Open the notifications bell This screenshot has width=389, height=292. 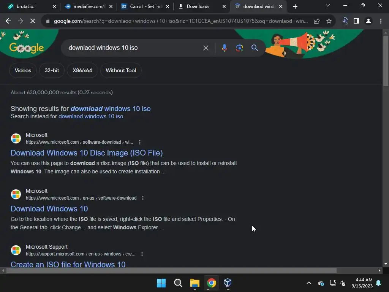pos(379,283)
